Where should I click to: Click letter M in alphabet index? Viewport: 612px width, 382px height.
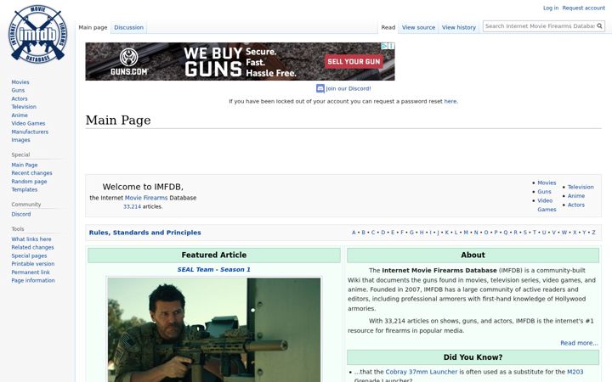(466, 233)
